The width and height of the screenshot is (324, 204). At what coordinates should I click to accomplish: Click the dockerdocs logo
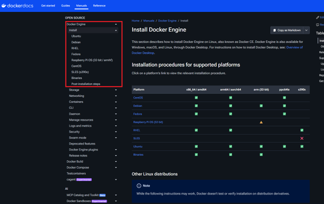click(x=18, y=5)
